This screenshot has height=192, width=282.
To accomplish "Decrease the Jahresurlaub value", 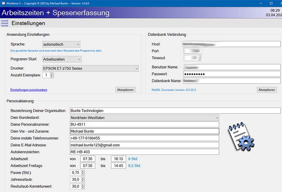I will 83,181.
